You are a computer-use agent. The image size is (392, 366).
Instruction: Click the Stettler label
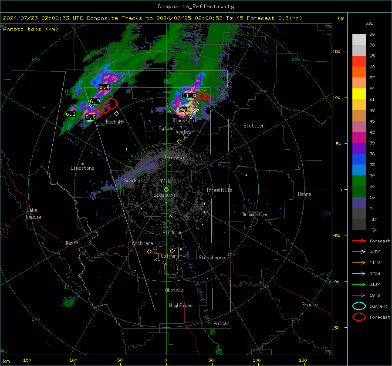click(x=254, y=126)
